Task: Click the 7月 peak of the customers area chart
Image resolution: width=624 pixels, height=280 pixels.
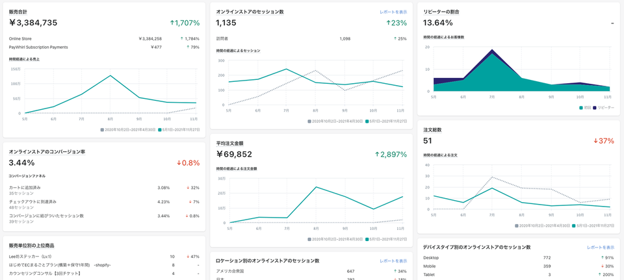Action: point(492,50)
